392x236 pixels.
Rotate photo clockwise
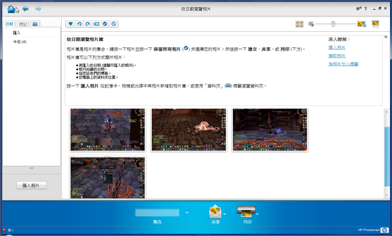88,24
